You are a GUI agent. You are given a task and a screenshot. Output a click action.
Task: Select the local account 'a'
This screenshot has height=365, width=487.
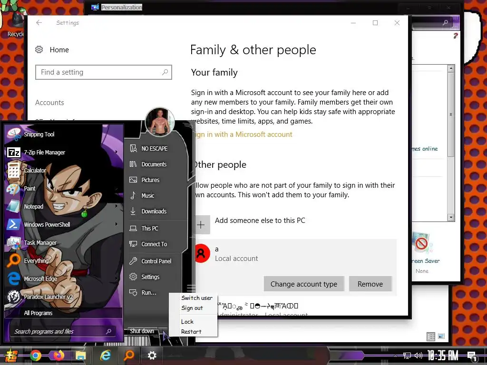point(295,254)
